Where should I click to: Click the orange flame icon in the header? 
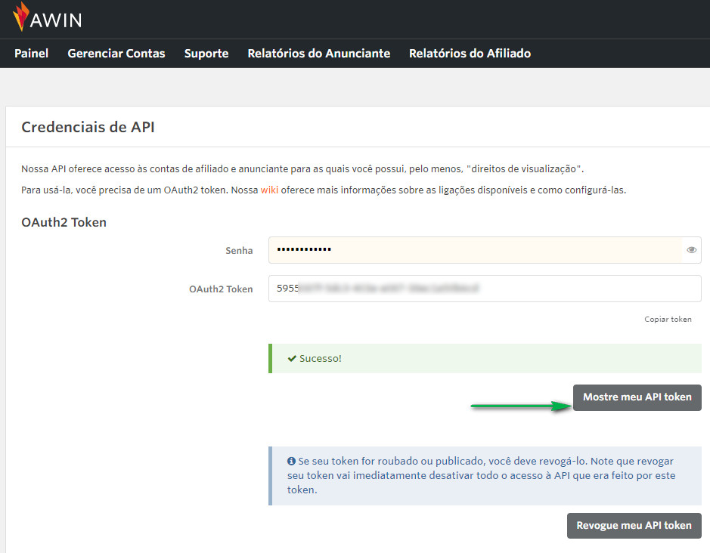[x=22, y=17]
